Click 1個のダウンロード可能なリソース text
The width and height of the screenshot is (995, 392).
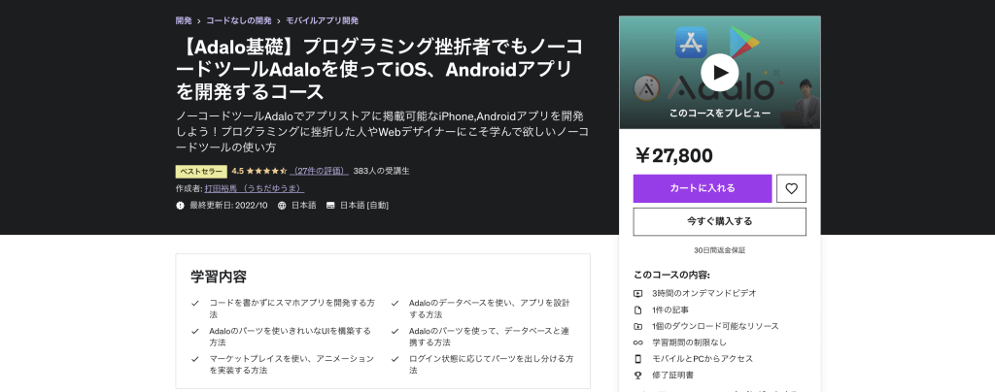(x=715, y=326)
